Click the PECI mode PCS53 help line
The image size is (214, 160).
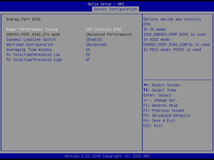tap(172, 50)
